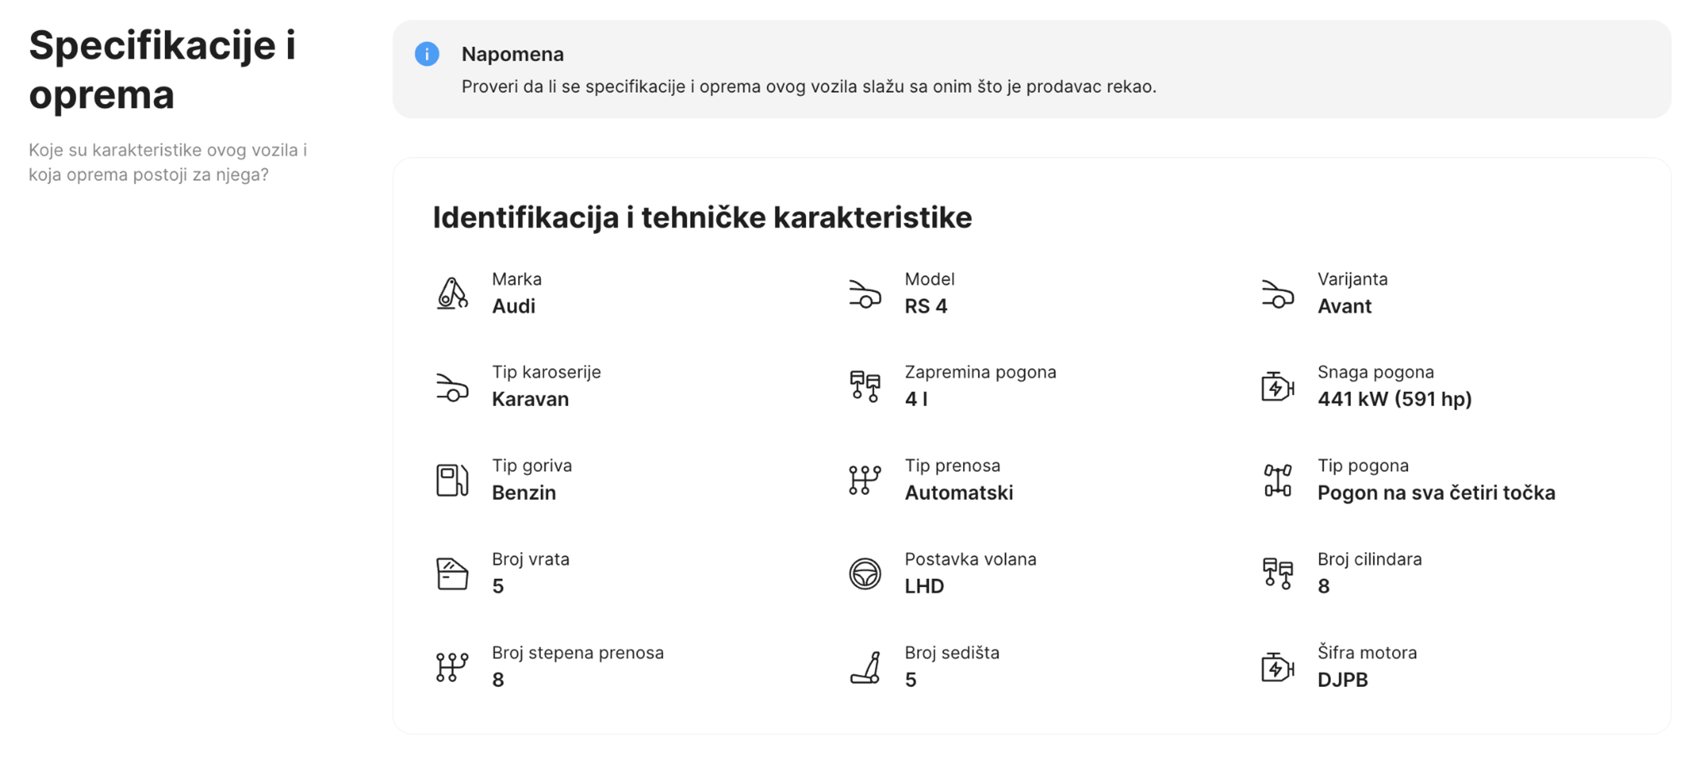1703x758 pixels.
Task: Select the Model car icon
Action: pos(866,294)
